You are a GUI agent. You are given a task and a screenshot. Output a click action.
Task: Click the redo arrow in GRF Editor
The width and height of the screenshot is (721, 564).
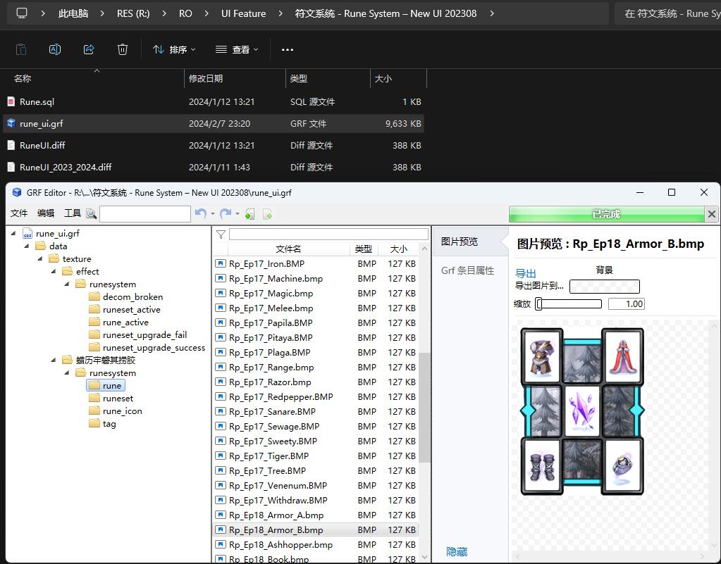pyautogui.click(x=226, y=214)
